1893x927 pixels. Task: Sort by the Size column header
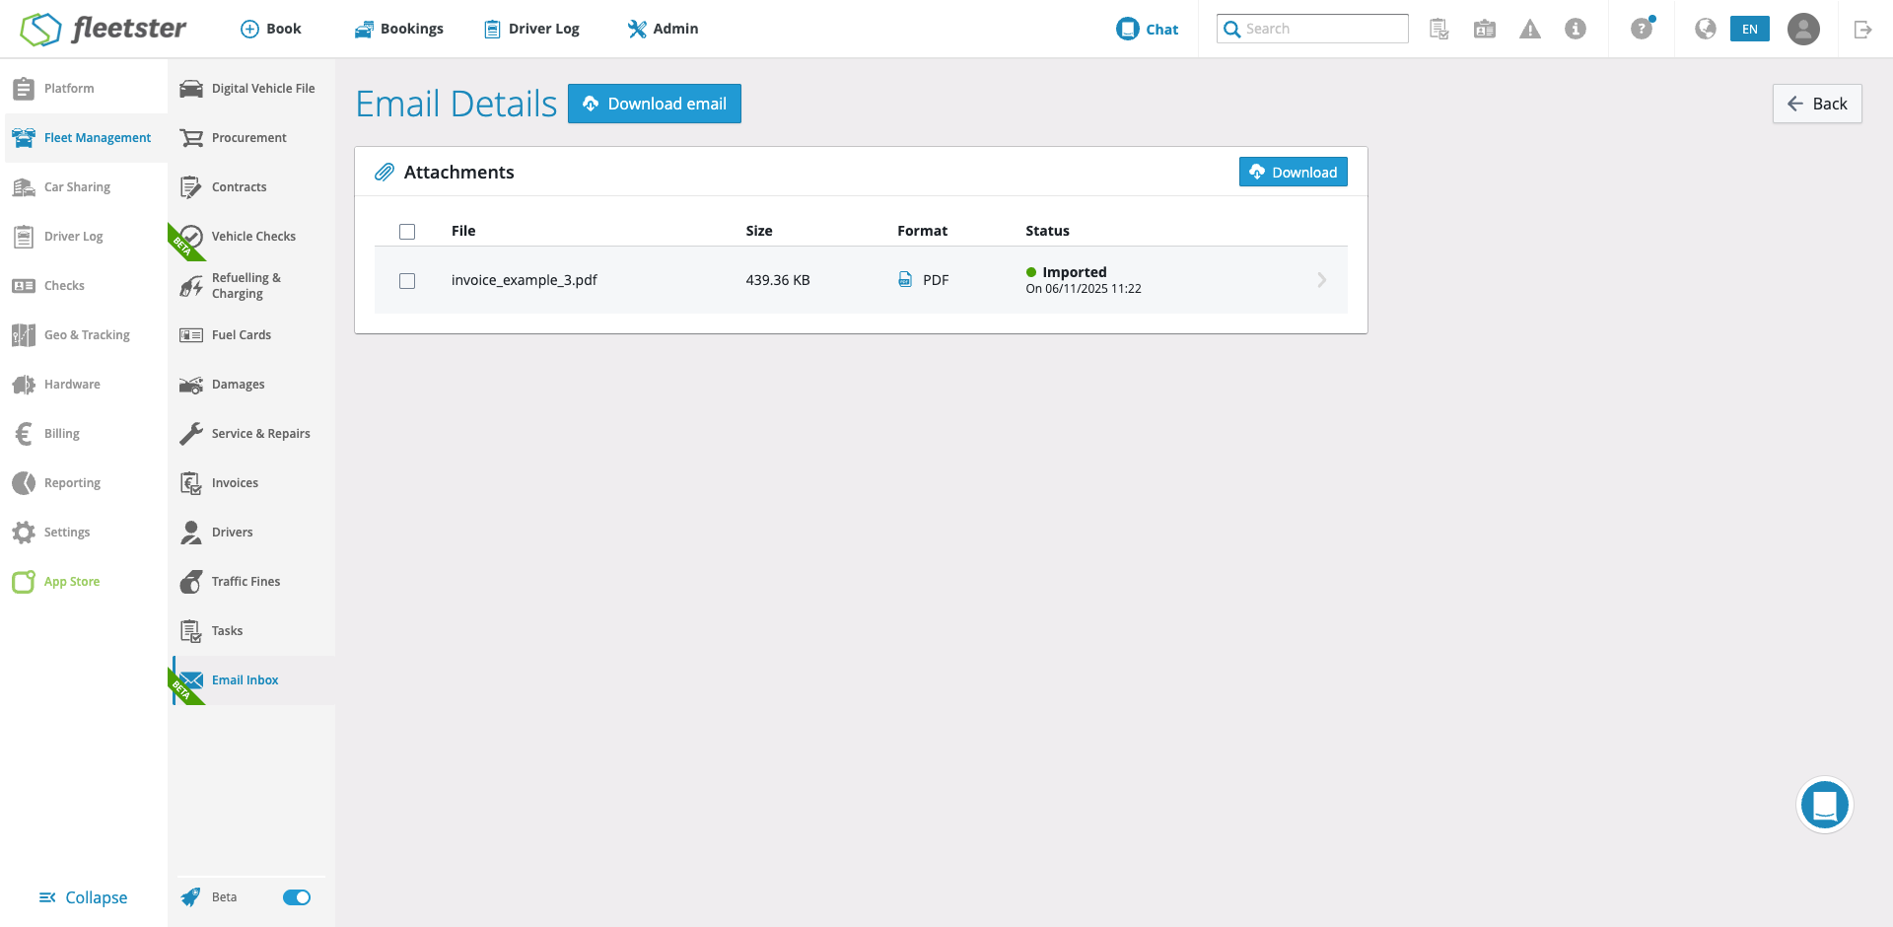[x=759, y=231]
